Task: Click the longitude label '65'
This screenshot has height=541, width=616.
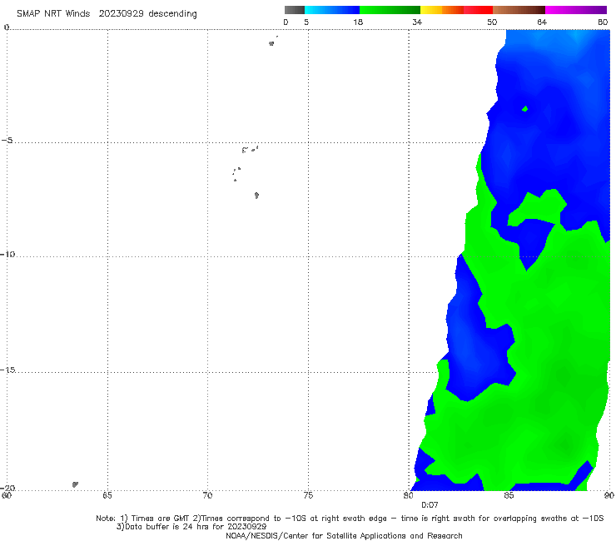Action: click(107, 496)
